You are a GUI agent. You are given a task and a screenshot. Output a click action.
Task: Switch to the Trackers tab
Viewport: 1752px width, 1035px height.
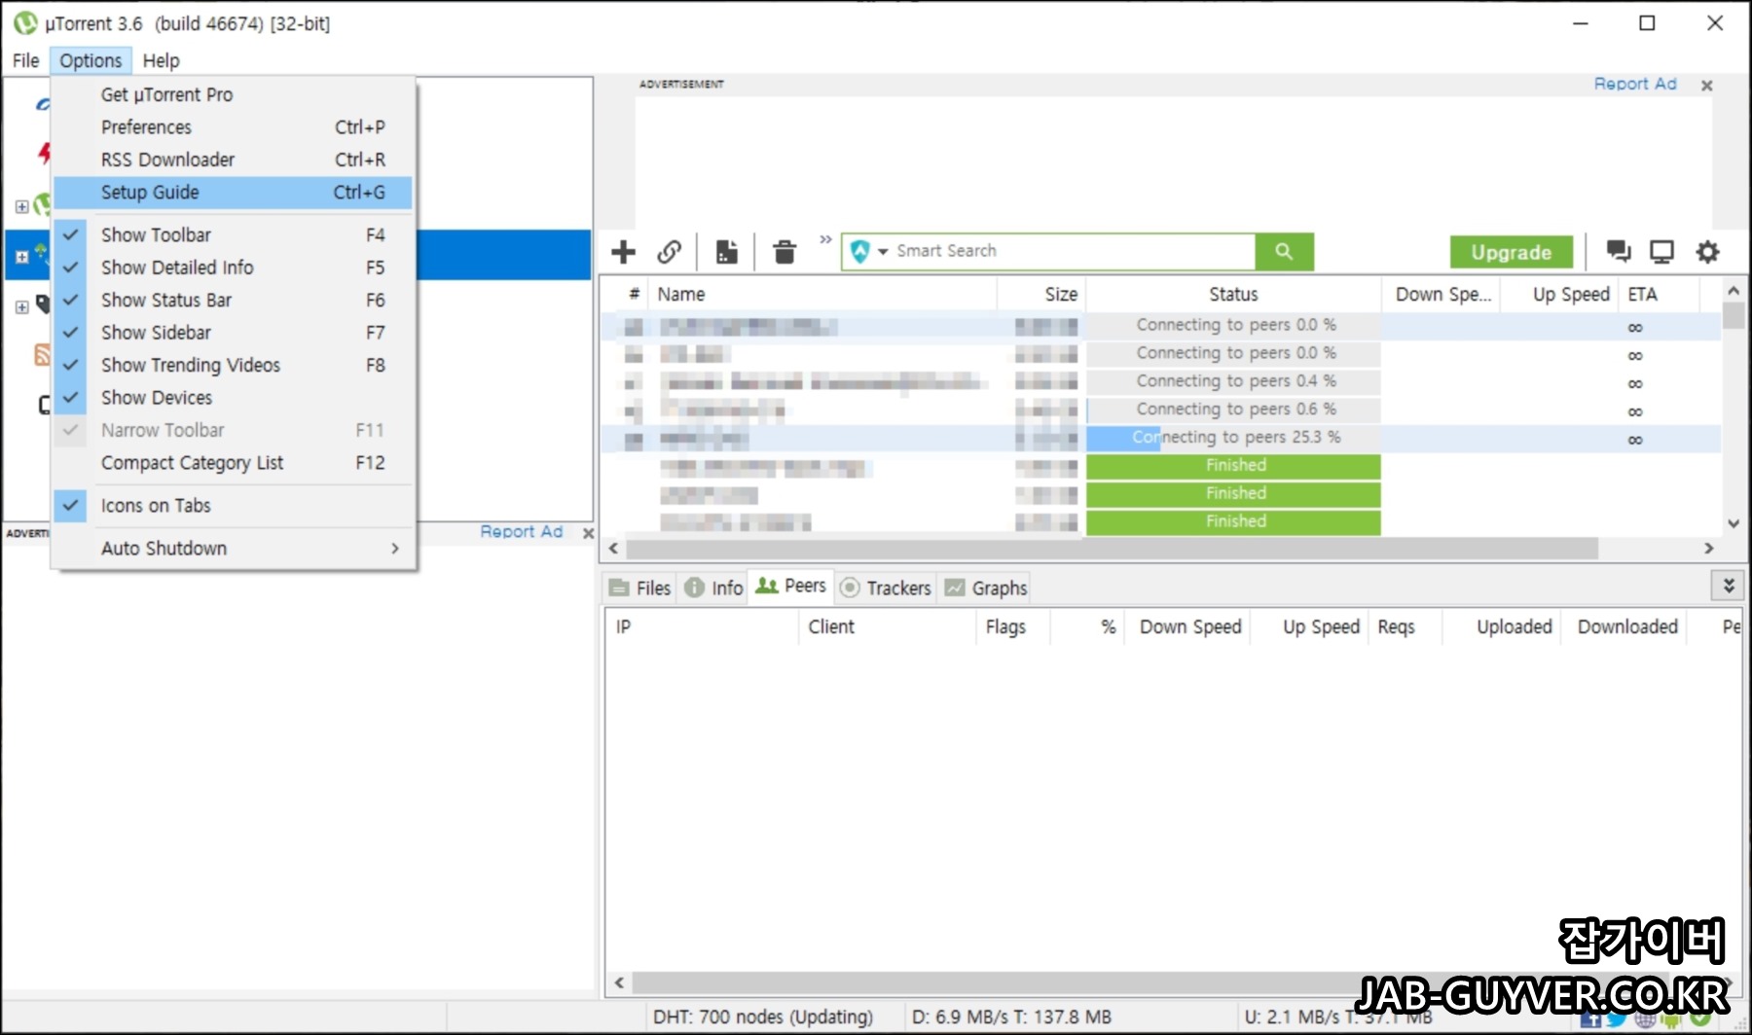click(885, 588)
